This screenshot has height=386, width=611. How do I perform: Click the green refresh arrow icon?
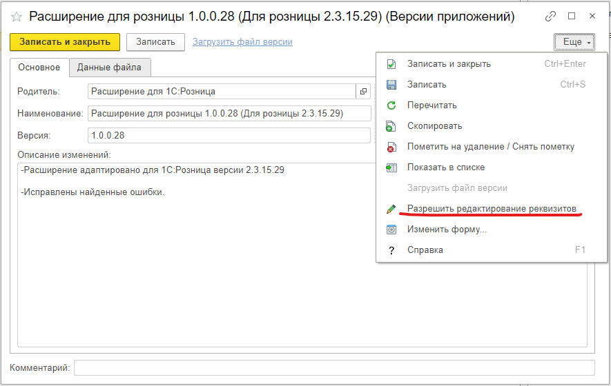[x=391, y=105]
